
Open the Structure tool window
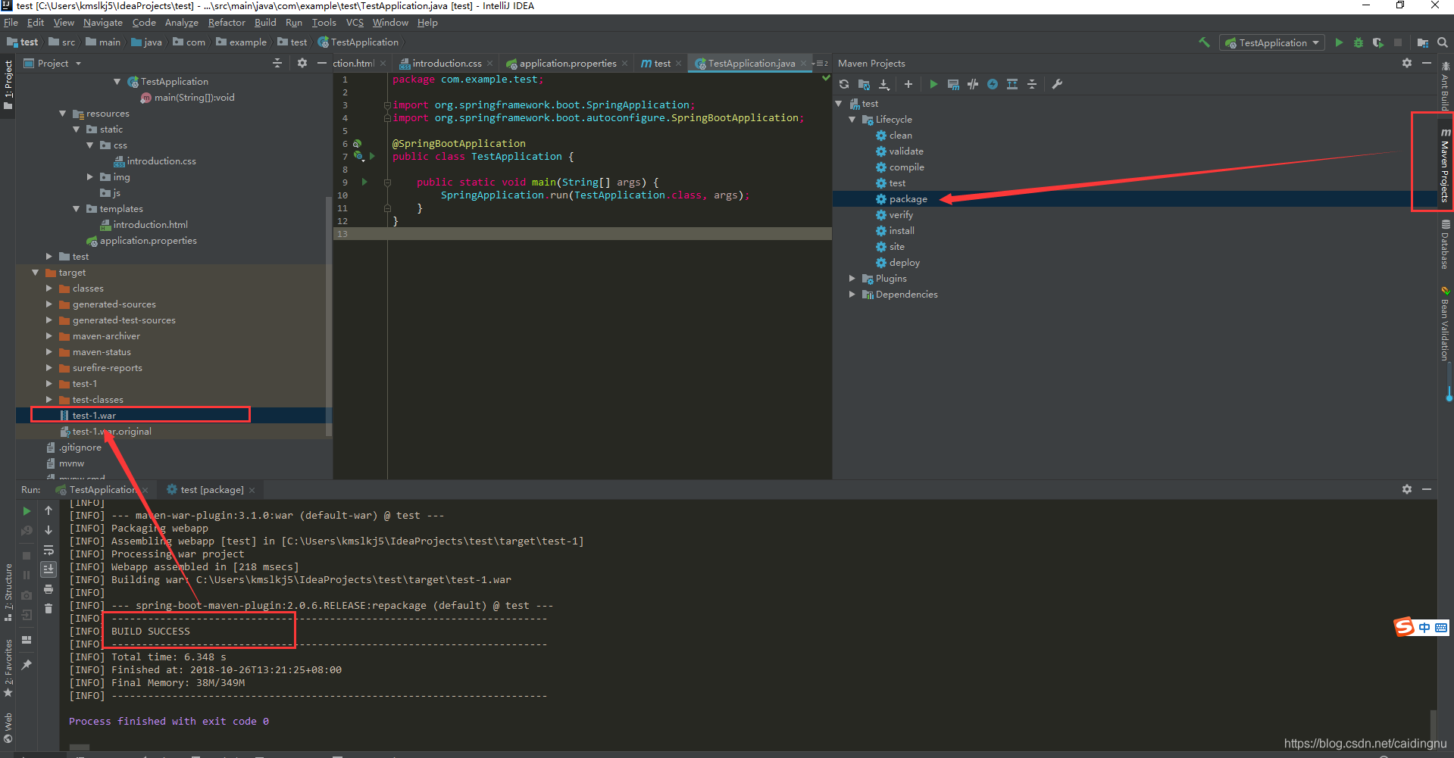[8, 593]
